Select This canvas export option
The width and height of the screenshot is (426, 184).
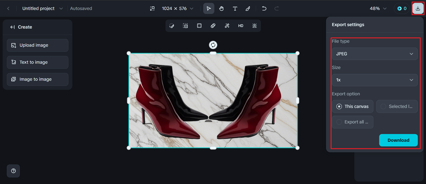click(352, 106)
